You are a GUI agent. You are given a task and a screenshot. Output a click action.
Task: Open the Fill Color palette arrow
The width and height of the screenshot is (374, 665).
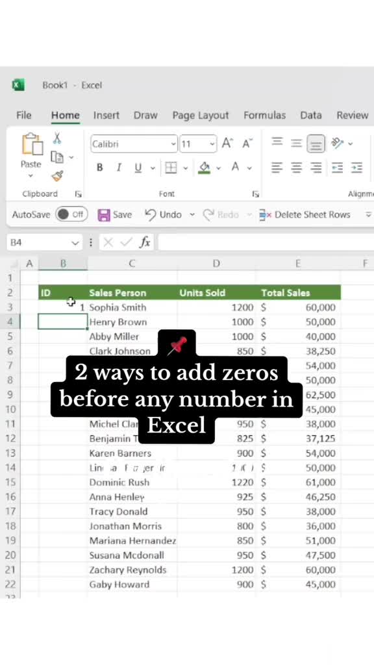click(218, 168)
